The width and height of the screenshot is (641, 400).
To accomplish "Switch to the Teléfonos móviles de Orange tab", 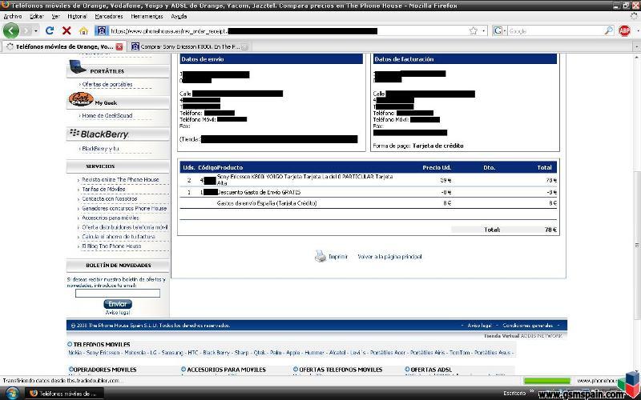I will coord(64,47).
